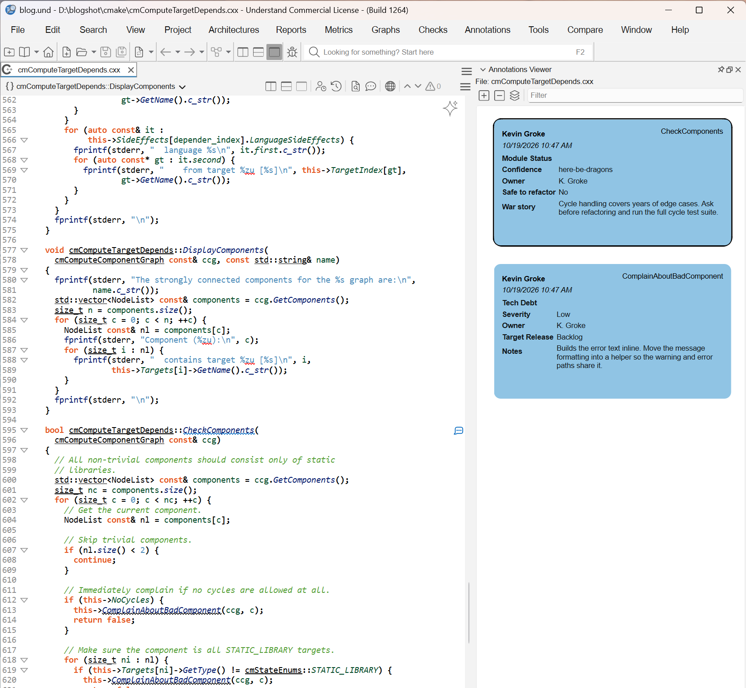Open the Annotations menu

pyautogui.click(x=488, y=30)
